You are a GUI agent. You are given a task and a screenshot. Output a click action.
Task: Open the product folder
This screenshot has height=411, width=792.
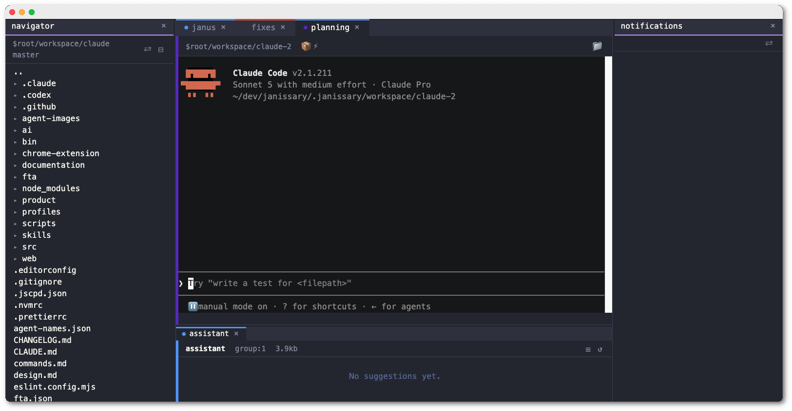click(x=39, y=200)
